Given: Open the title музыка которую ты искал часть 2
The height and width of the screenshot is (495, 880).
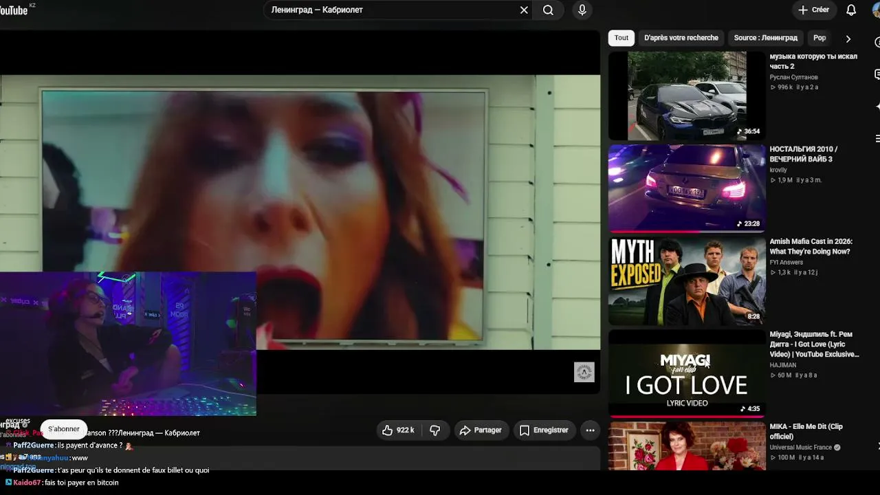Looking at the screenshot, I should click(x=813, y=61).
